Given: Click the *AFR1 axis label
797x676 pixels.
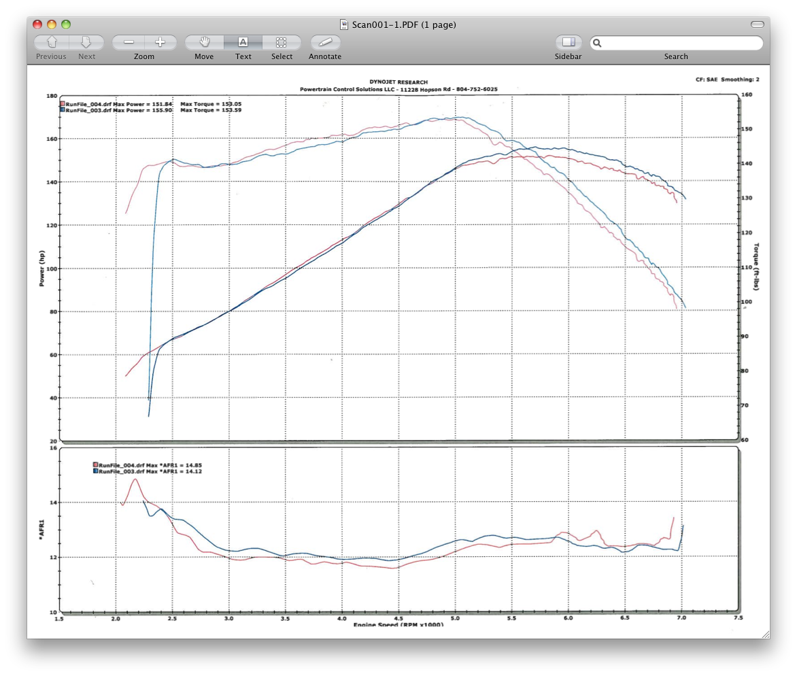Looking at the screenshot, I should coord(41,528).
